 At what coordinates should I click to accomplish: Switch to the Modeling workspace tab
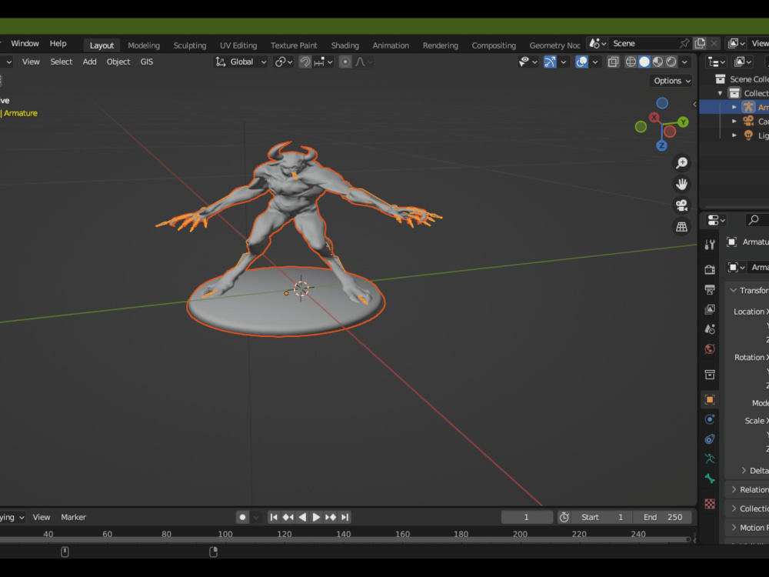pyautogui.click(x=144, y=45)
